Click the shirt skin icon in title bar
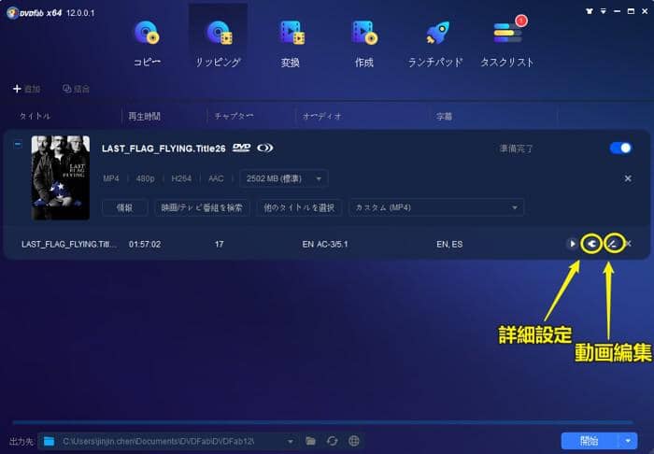654x454 pixels. 590,11
